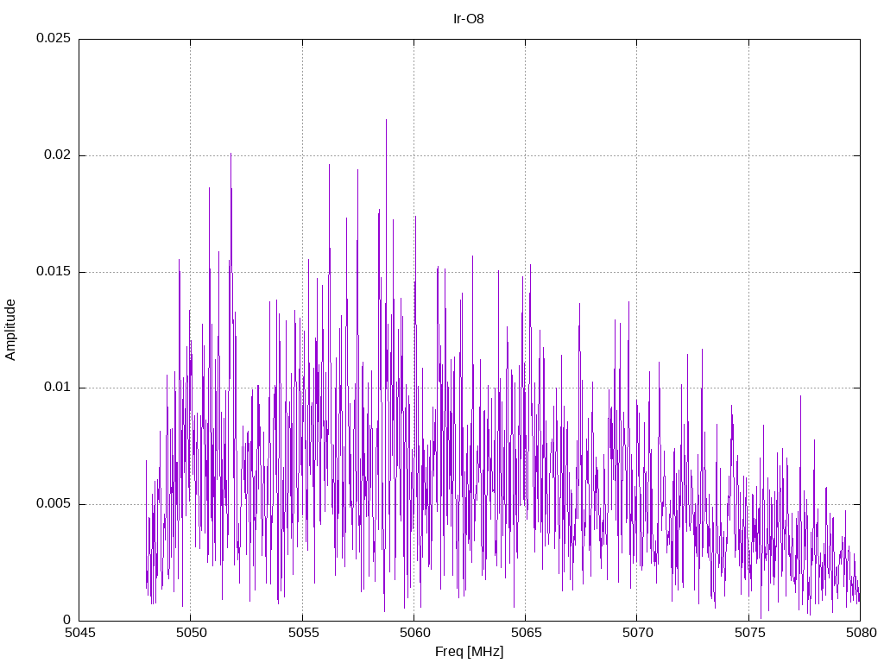Click the 5065 x-axis tick label
This screenshot has height=663, width=884.
[x=526, y=632]
